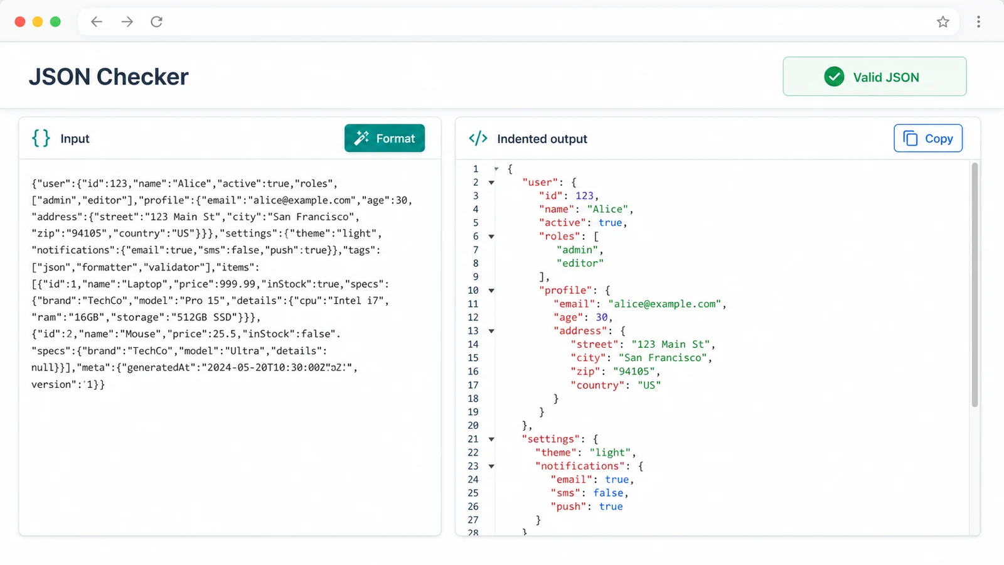Click the "street": "123 Main St" line
The width and height of the screenshot is (1004, 565).
[643, 345]
